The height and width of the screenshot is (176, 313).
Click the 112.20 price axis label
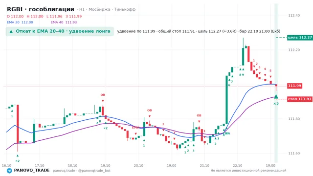coord(294,50)
